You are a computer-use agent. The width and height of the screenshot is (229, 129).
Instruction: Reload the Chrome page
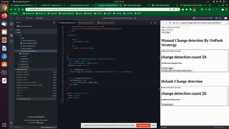click(x=19, y=9)
